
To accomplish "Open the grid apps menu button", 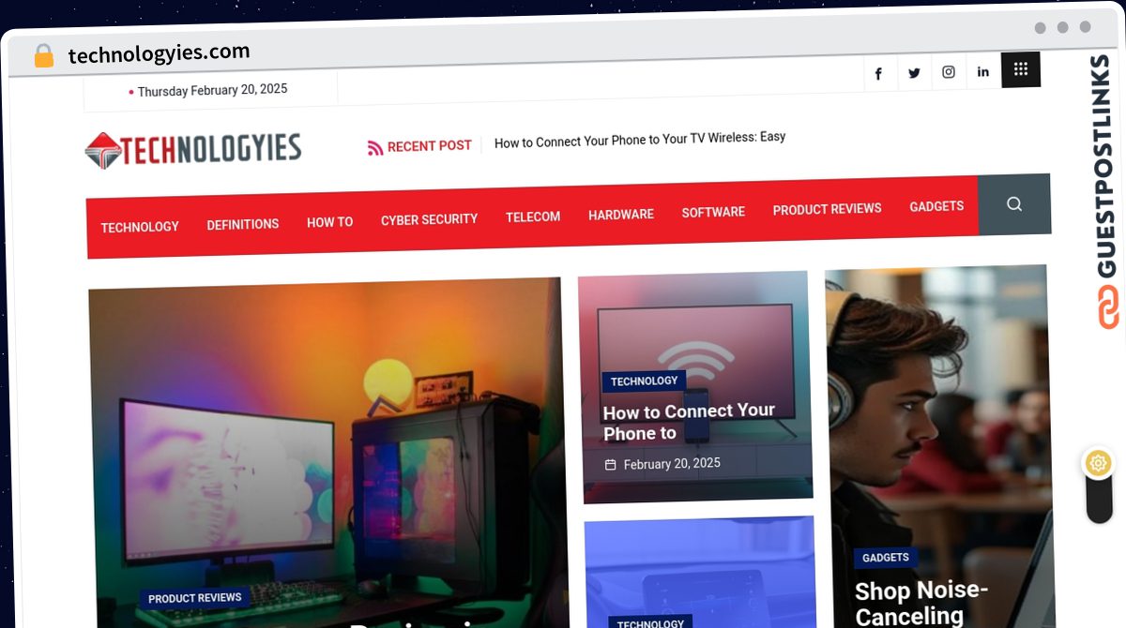I will click(1021, 69).
